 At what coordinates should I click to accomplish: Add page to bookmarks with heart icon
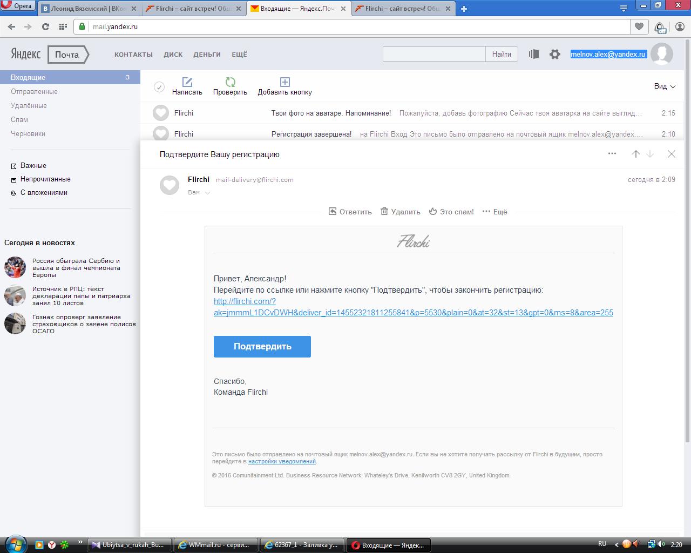[x=639, y=26]
